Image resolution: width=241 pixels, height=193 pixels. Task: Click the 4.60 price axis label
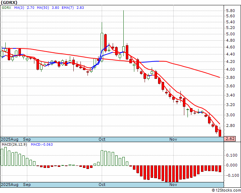[x=230, y=47]
